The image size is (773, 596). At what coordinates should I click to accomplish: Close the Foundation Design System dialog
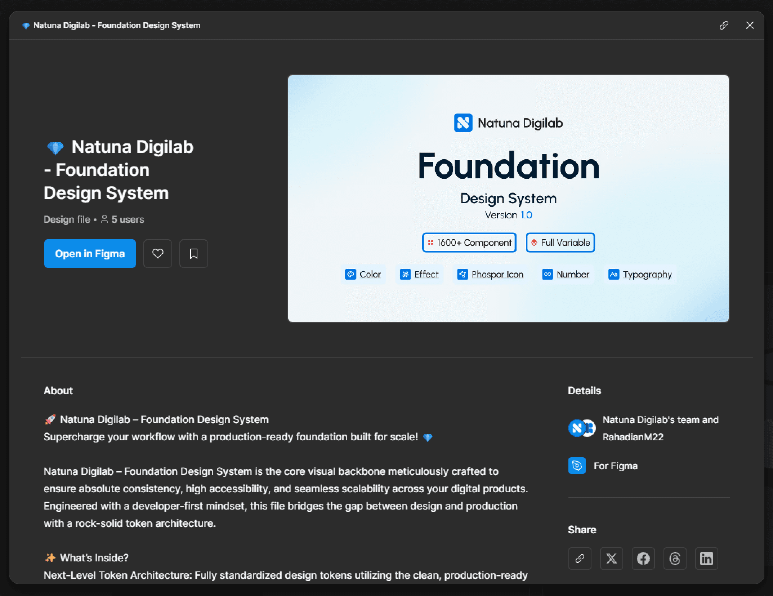coord(750,25)
